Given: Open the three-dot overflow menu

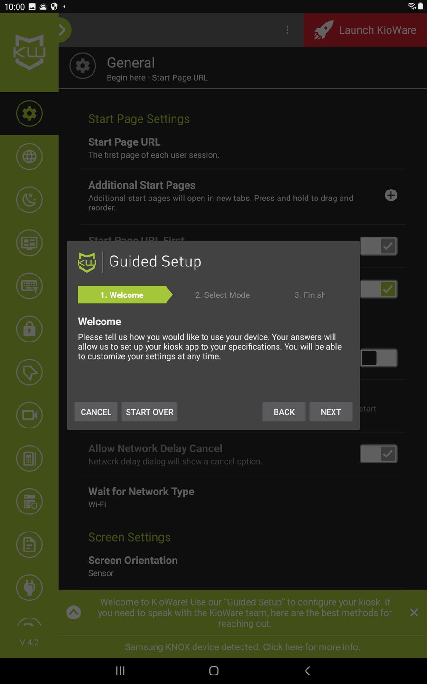Looking at the screenshot, I should coord(288,30).
